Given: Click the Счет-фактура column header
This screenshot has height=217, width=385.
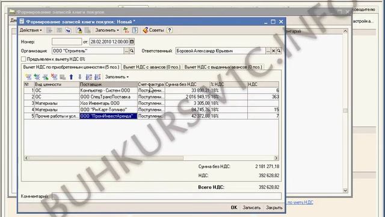Looking at the screenshot, I should (151, 84).
